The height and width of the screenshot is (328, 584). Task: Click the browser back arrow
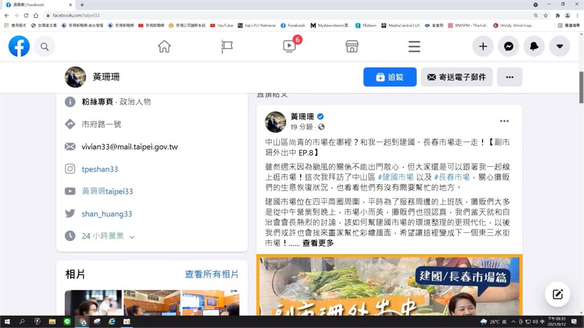click(7, 15)
